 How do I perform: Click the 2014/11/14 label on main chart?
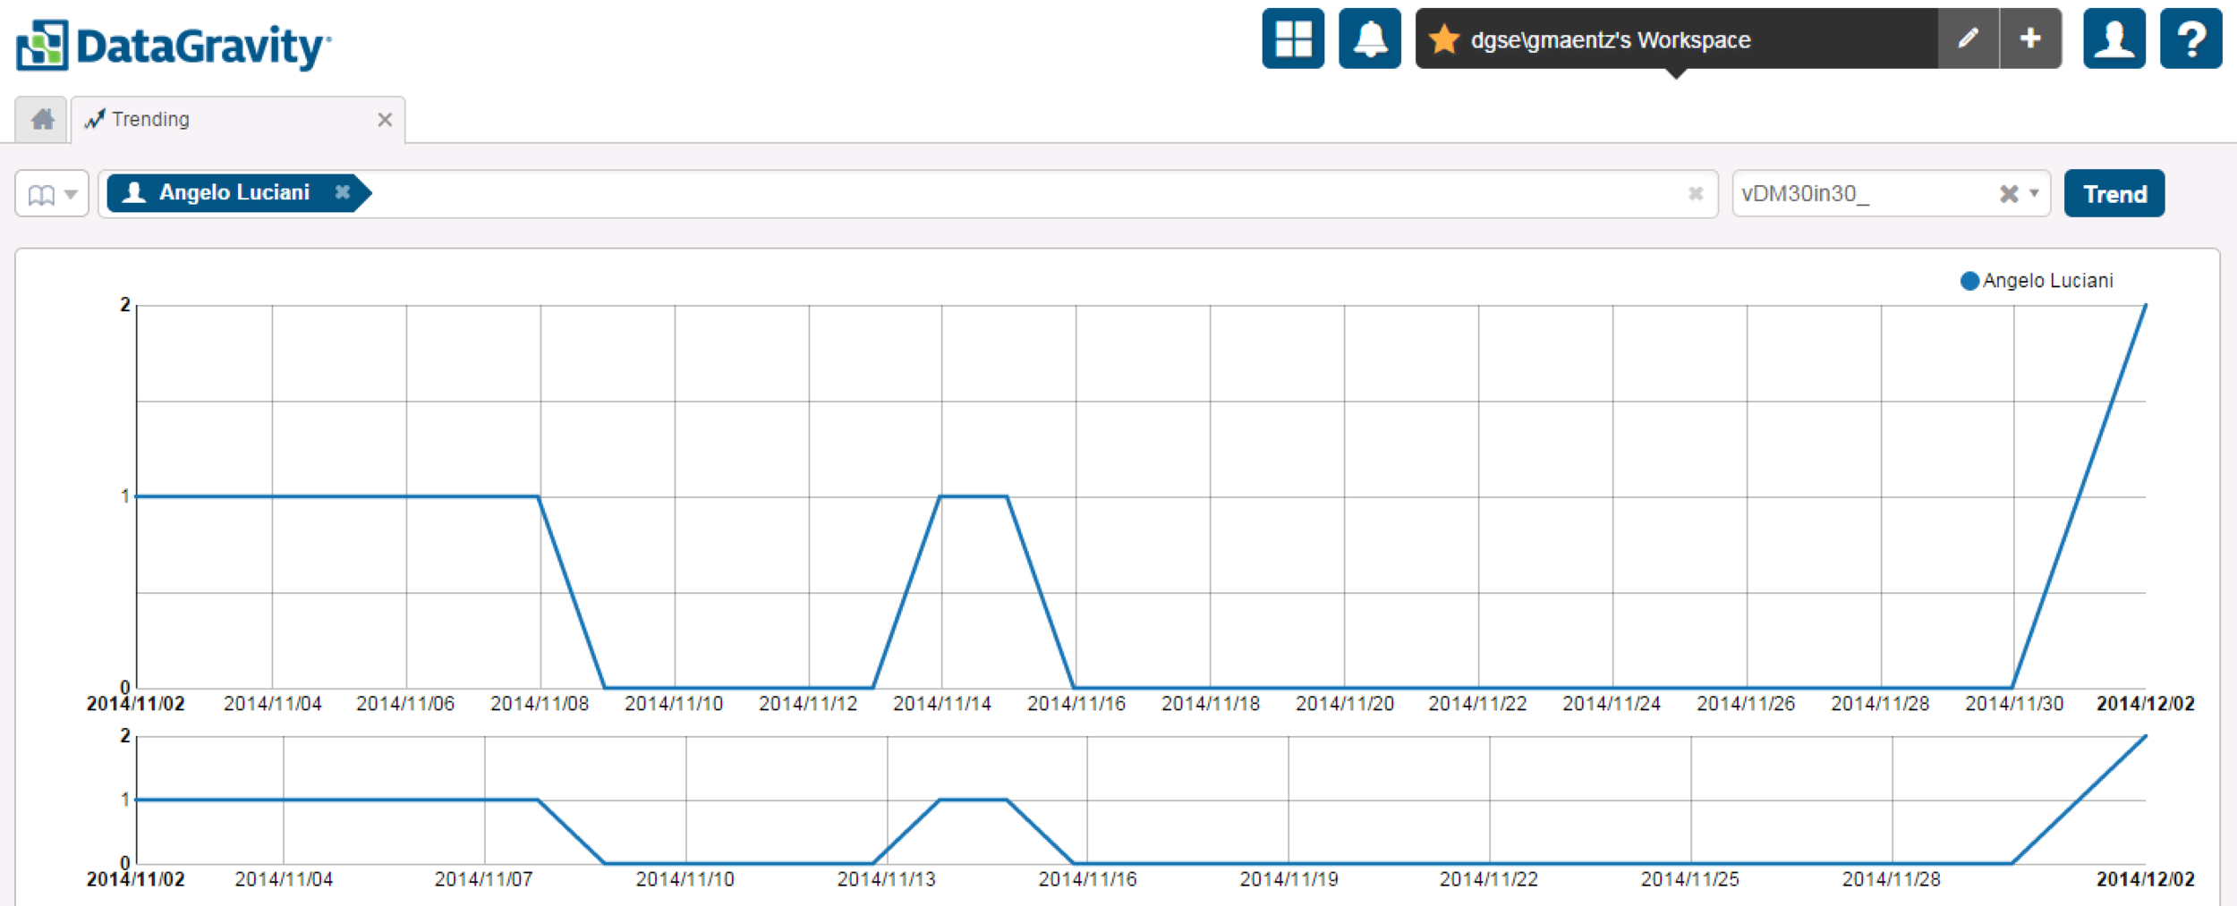click(941, 704)
